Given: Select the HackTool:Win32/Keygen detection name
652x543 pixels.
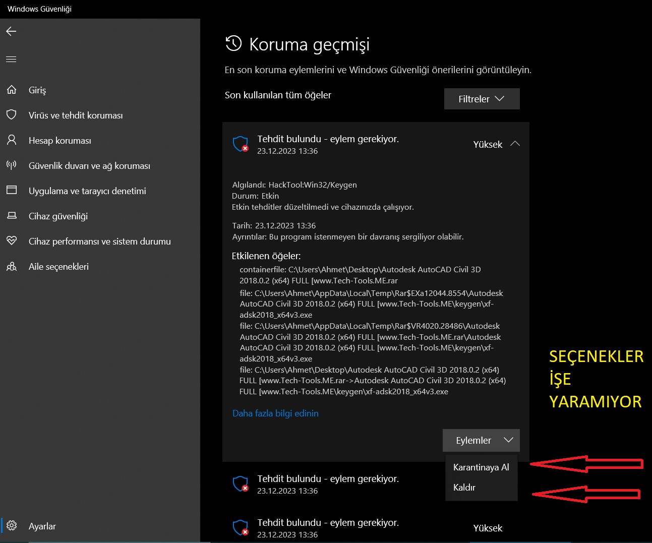Looking at the screenshot, I should (x=313, y=185).
